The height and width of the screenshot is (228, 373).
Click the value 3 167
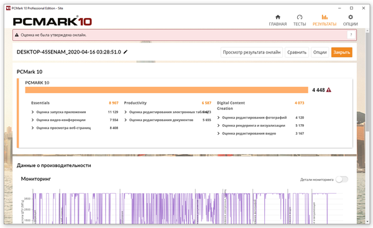[300, 134]
